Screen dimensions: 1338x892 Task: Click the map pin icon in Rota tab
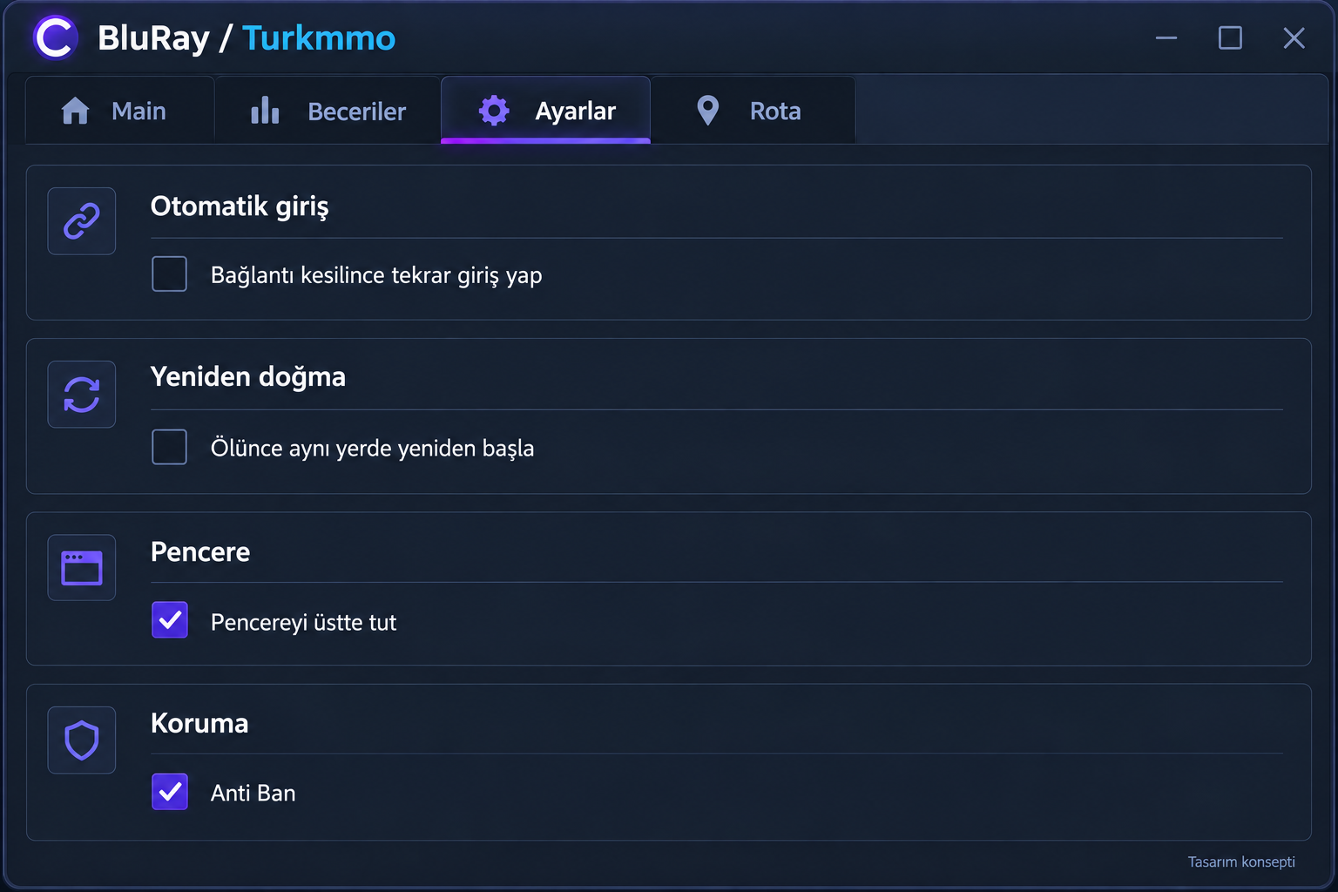pyautogui.click(x=708, y=111)
